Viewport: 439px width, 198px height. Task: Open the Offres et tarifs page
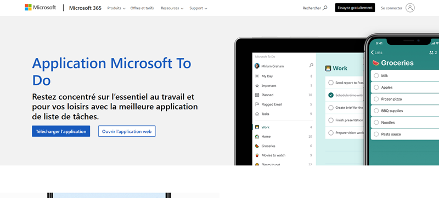click(x=142, y=8)
